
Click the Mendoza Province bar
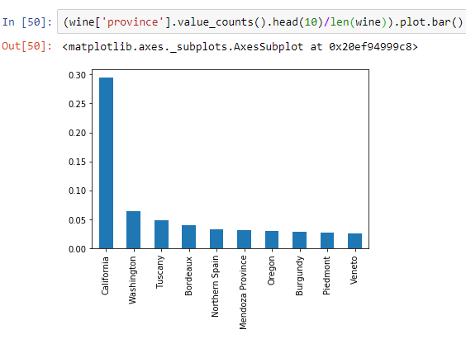pos(244,239)
